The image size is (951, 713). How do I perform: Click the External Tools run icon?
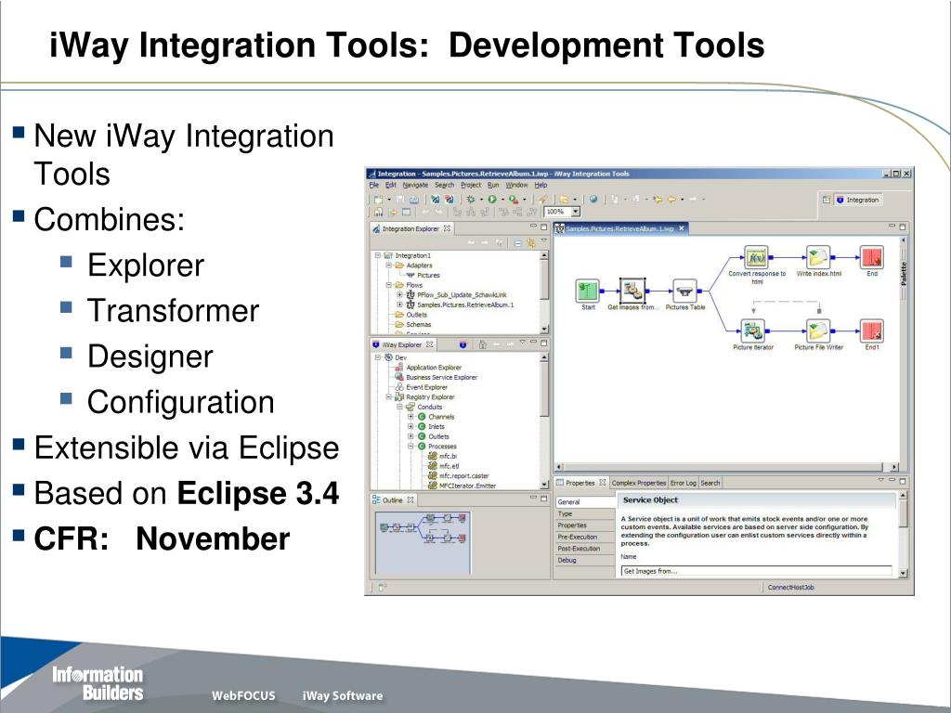tap(514, 199)
